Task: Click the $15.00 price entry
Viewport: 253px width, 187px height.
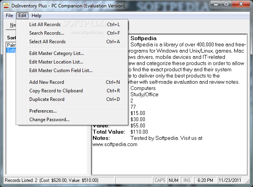Action: click(138, 113)
